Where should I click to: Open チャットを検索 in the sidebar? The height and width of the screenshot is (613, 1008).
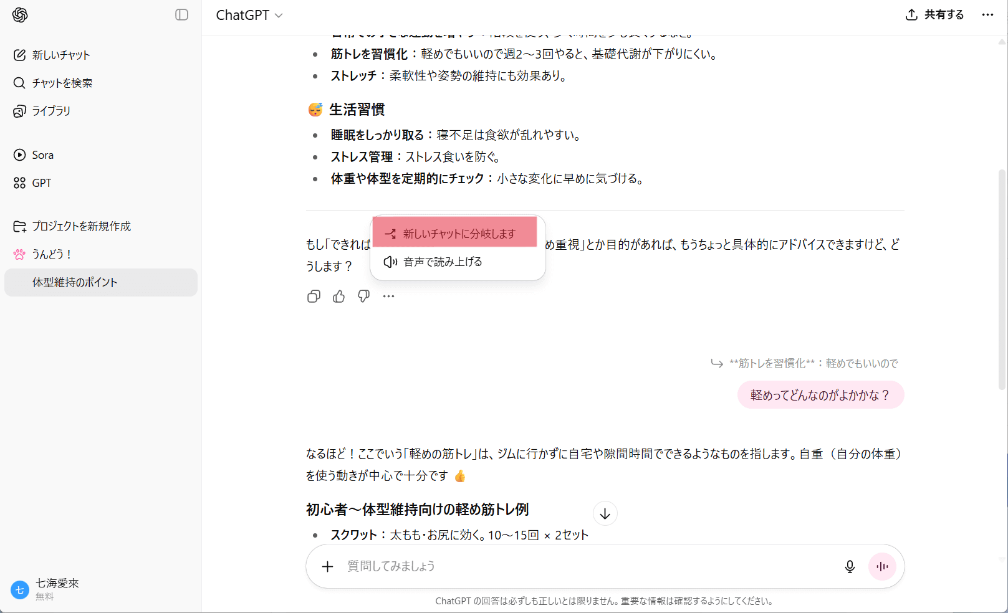62,83
